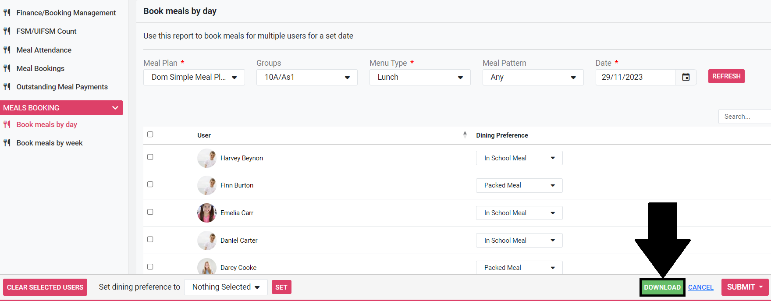Open the Date calendar picker icon
771x301 pixels.
coord(686,77)
